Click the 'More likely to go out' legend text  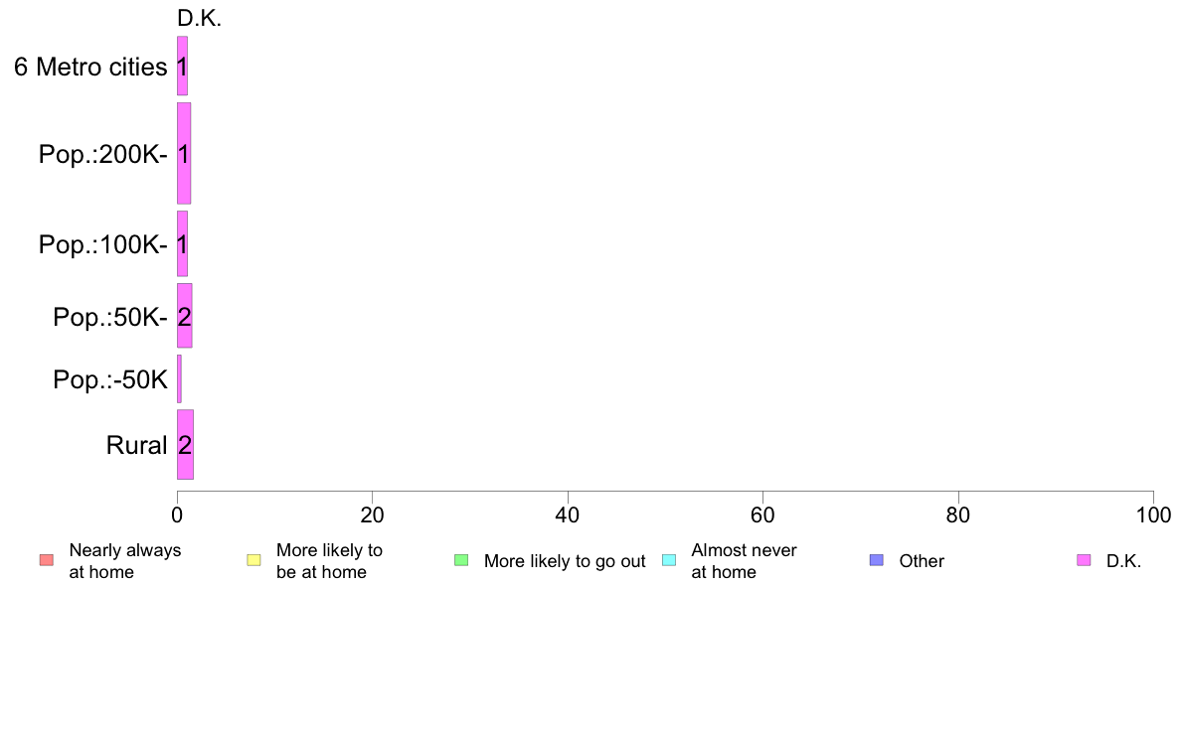(564, 561)
